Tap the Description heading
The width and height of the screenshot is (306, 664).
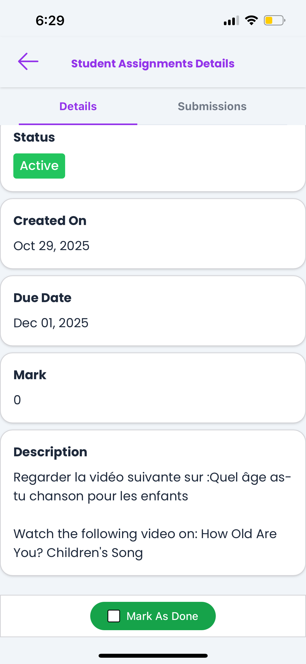pos(50,452)
